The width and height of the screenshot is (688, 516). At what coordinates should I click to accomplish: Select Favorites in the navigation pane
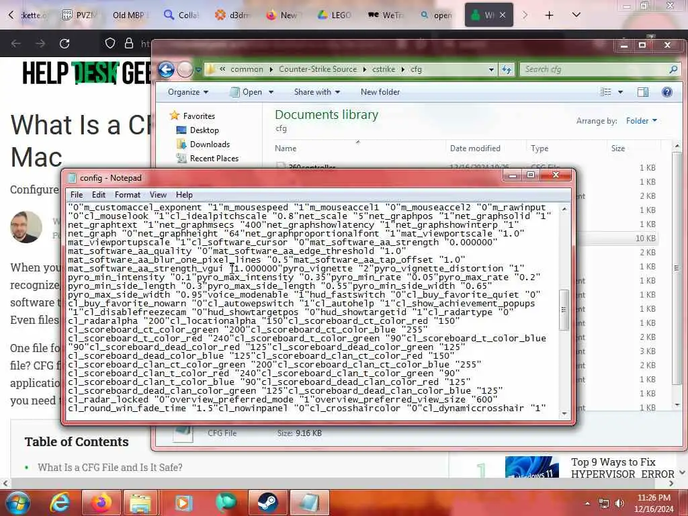[193, 116]
